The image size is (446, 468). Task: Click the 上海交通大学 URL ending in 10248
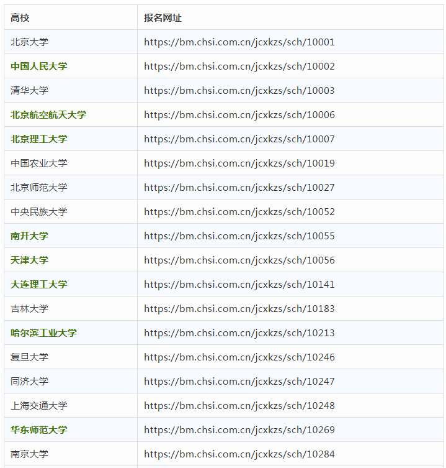(x=239, y=406)
